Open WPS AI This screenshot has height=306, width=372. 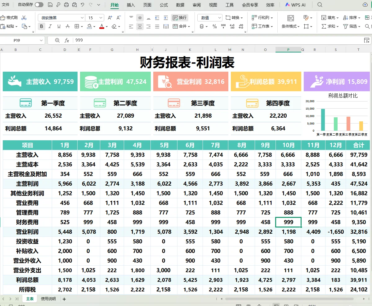[x=295, y=5]
